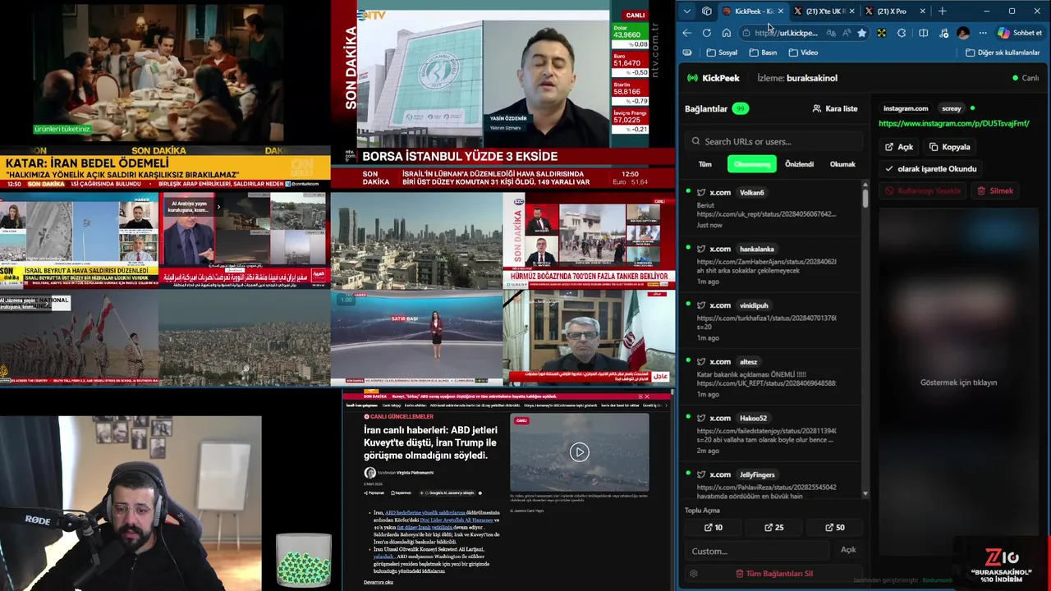The height and width of the screenshot is (591, 1051).
Task: Expand Diğer sık kullanılanlar folder
Action: click(x=1003, y=53)
